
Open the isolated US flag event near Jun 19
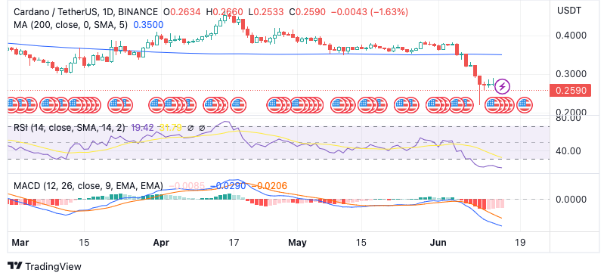click(525, 105)
